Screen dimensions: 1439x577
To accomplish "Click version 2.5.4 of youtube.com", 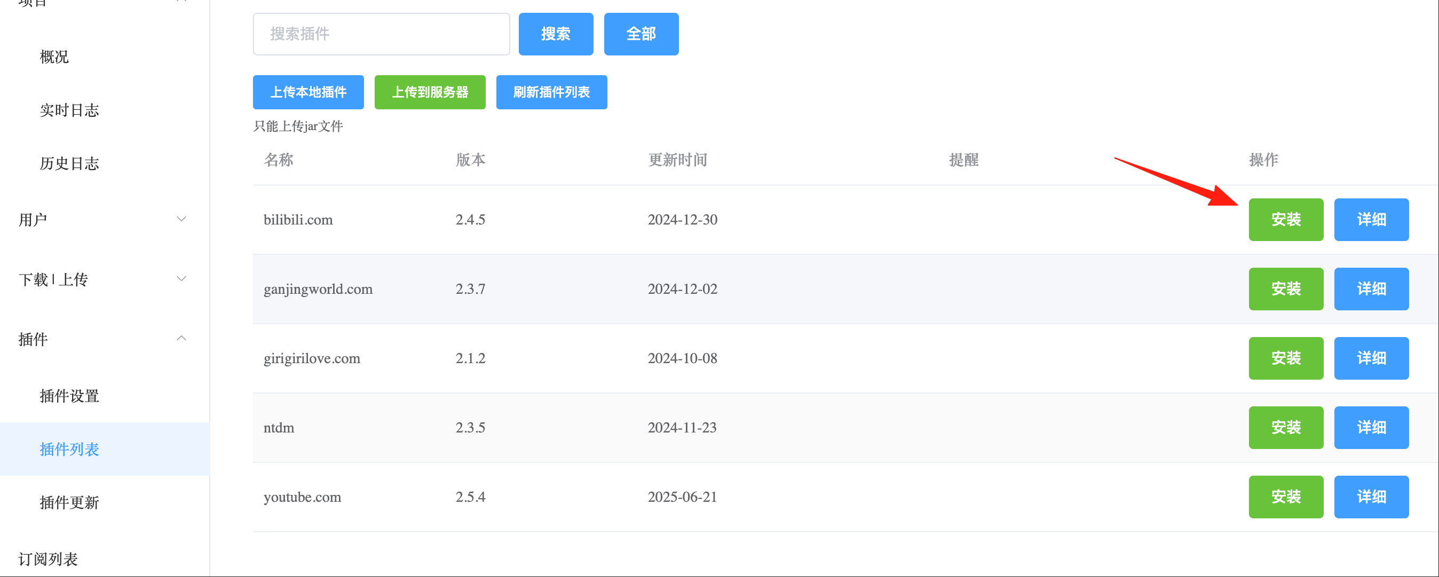I will (470, 496).
